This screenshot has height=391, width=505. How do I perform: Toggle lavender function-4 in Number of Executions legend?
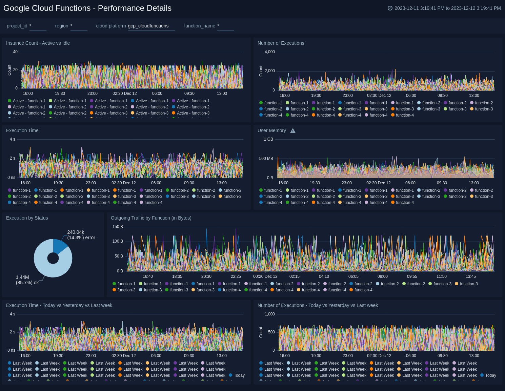(x=376, y=115)
